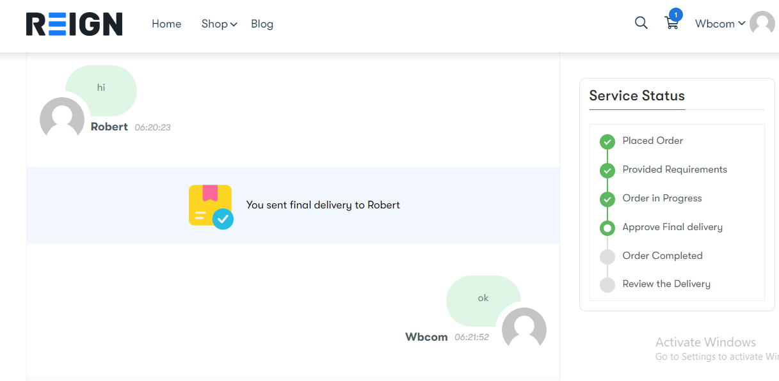The height and width of the screenshot is (381, 779).
Task: Click Wbcom's avatar beside the ok message
Action: pos(524,329)
